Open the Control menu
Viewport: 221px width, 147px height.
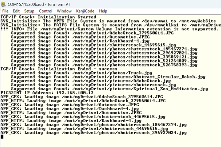point(45,11)
